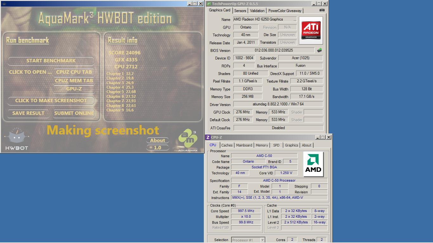
Task: Click the Instructions MMX(+), SSE value
Action: click(x=279, y=197)
